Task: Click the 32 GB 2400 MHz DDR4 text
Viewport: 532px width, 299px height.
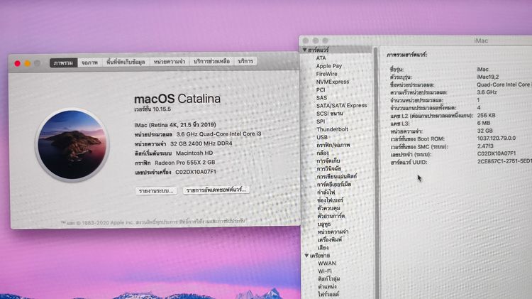Action: [x=201, y=143]
